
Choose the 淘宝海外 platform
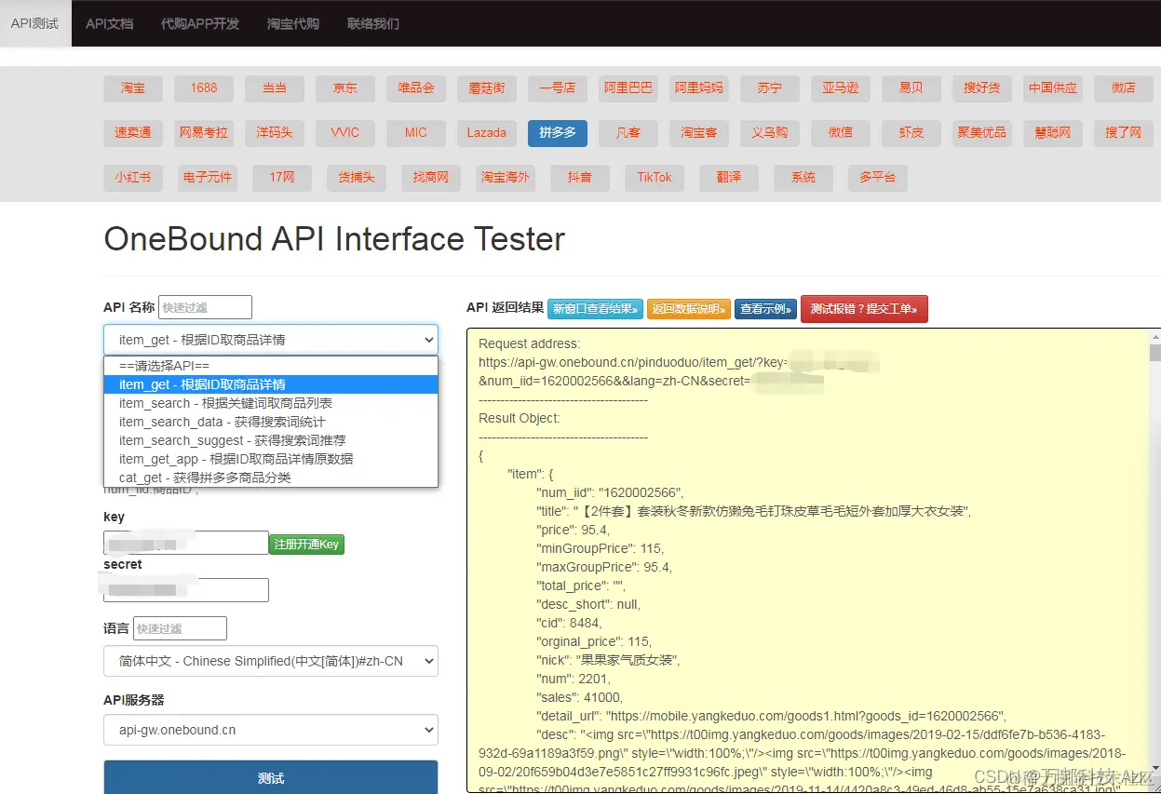(x=506, y=178)
